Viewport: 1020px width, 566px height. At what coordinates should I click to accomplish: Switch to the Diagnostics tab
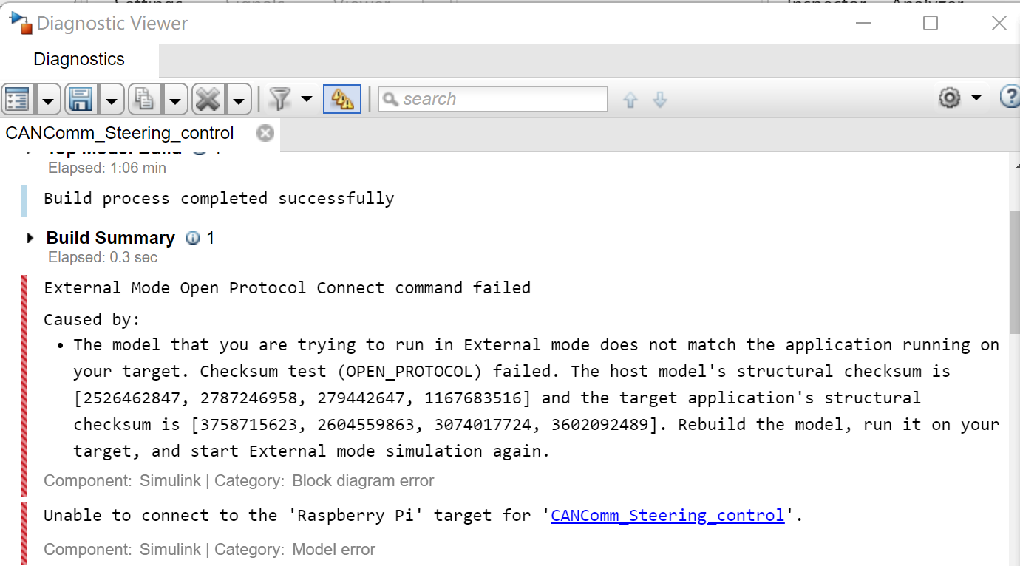tap(78, 59)
